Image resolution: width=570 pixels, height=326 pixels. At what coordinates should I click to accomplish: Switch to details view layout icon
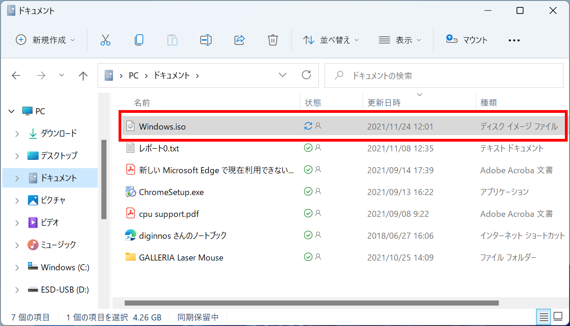click(x=543, y=317)
